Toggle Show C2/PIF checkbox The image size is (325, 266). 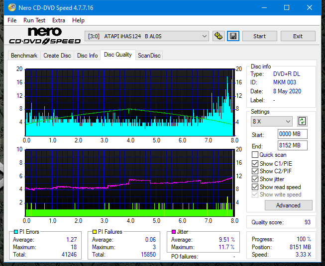coord(255,171)
